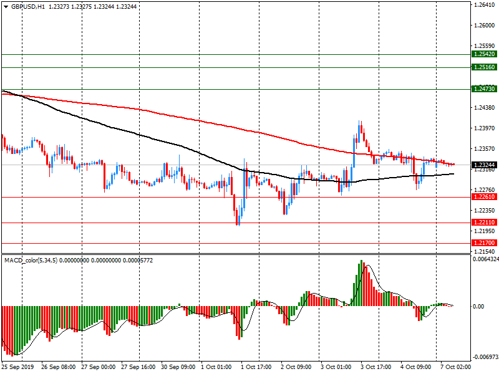Select the 1.25420 green price level tag
Image resolution: width=499 pixels, height=374 pixels.
pyautogui.click(x=483, y=55)
